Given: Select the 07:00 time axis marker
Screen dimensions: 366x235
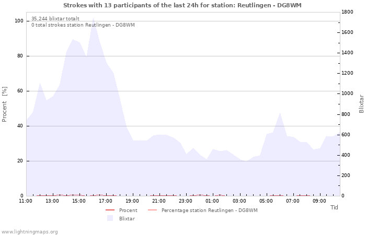Looking at the screenshot, I should point(293,201).
